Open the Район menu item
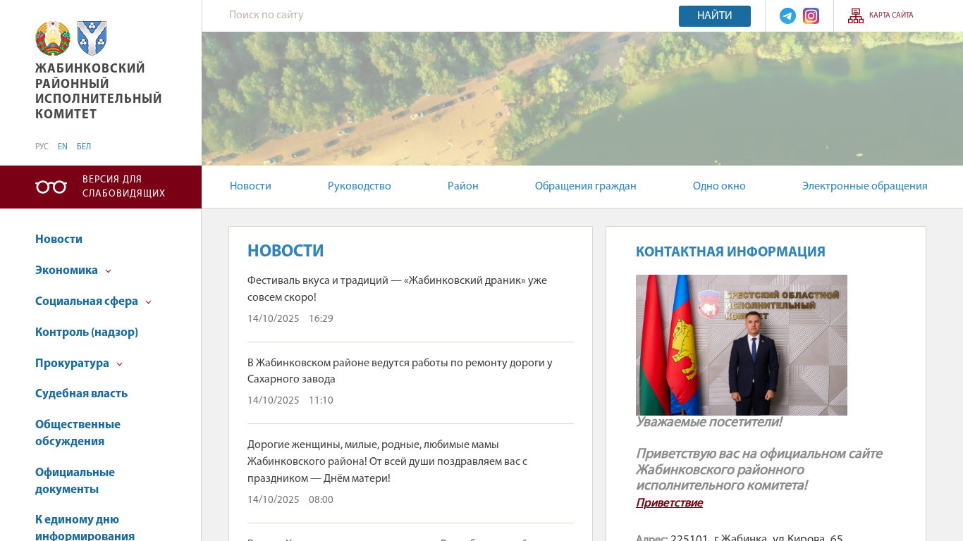The height and width of the screenshot is (541, 963). pos(463,187)
